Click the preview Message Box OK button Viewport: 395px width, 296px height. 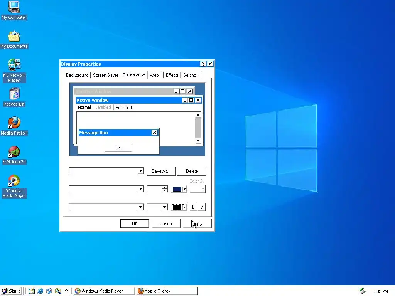(118, 148)
